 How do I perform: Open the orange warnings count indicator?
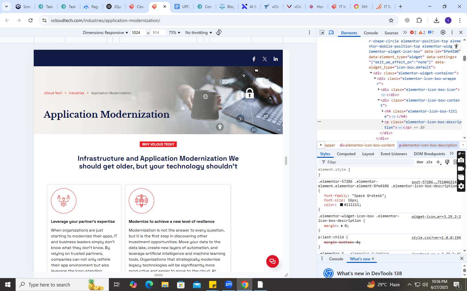[x=422, y=32]
